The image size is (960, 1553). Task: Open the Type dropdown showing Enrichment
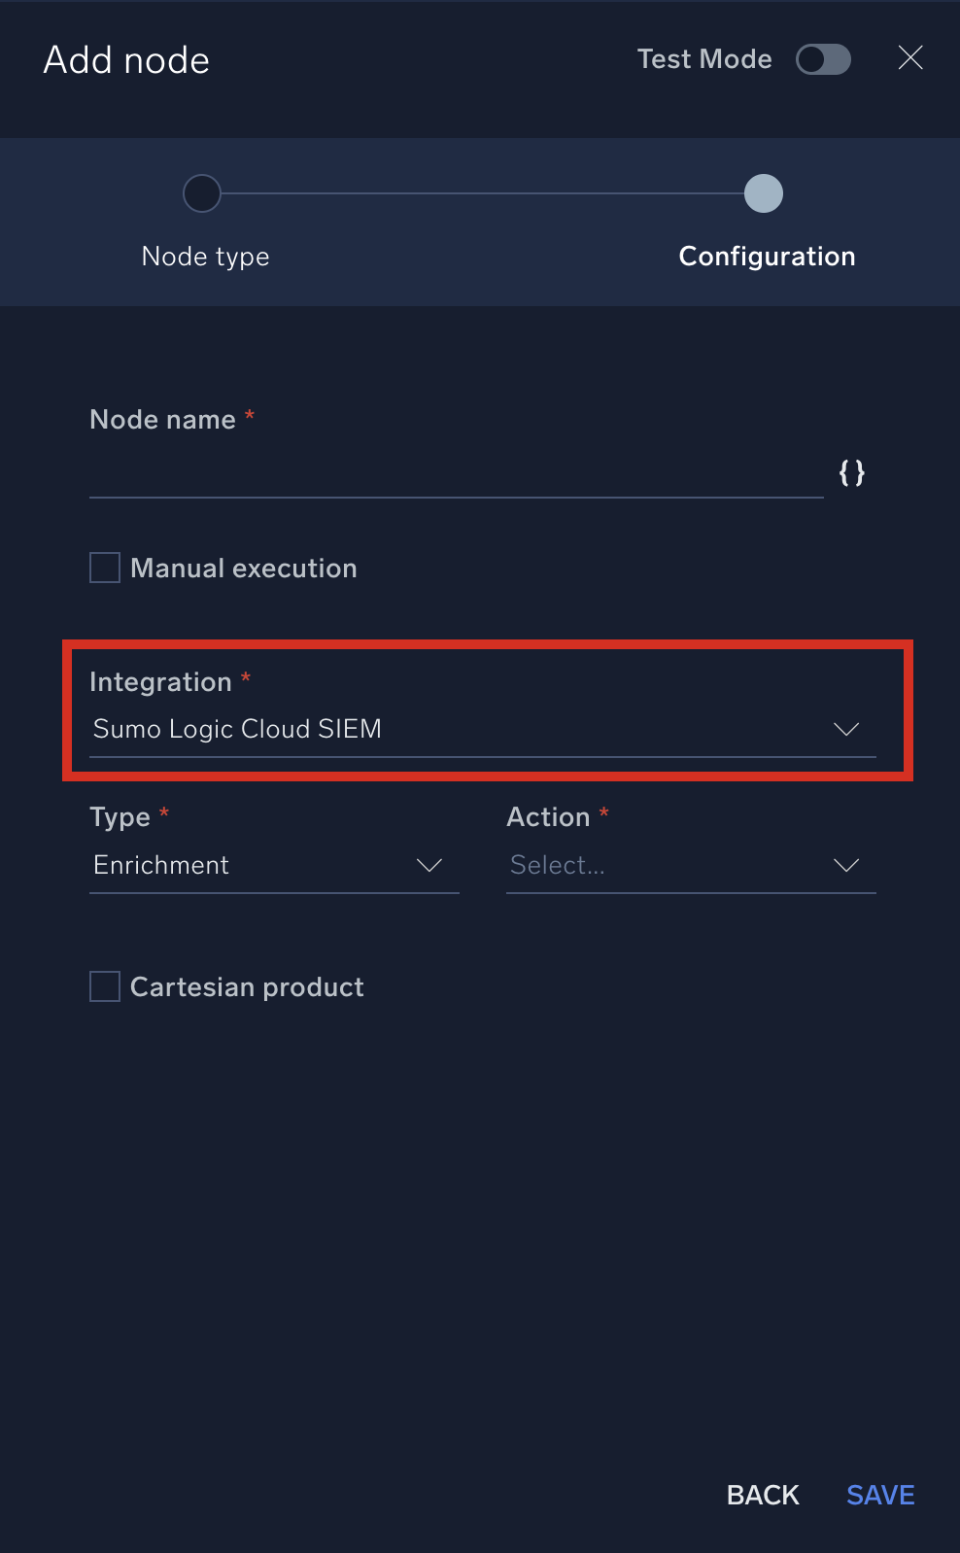272,865
